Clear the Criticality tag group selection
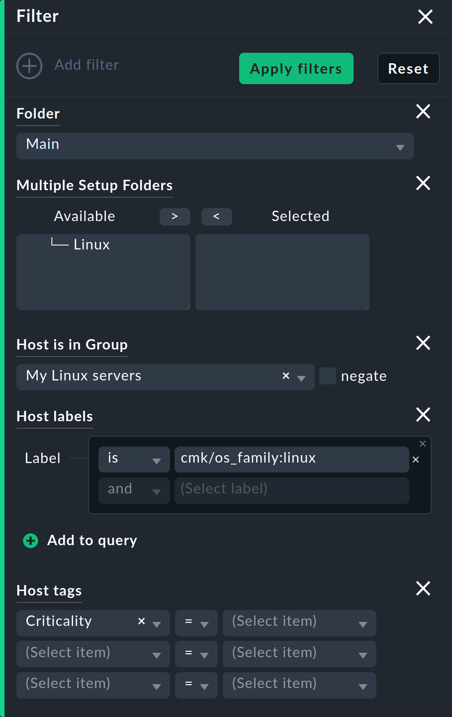The width and height of the screenshot is (452, 717). (142, 621)
